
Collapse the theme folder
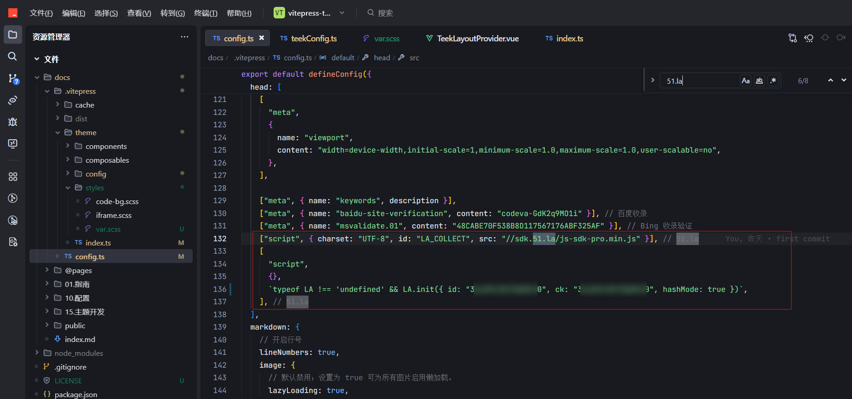[57, 132]
